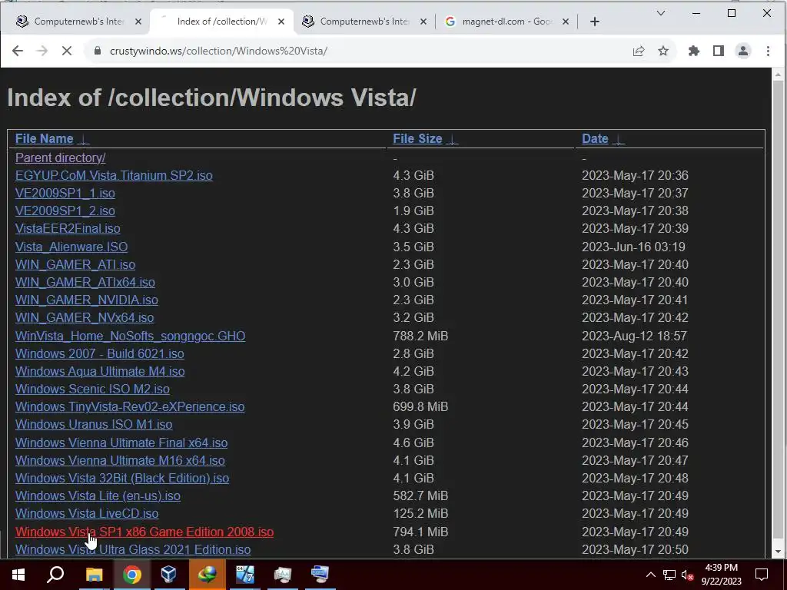Viewport: 787px width, 590px height.
Task: Download WIN_GAMER_NVx64.iso
Action: pos(85,317)
